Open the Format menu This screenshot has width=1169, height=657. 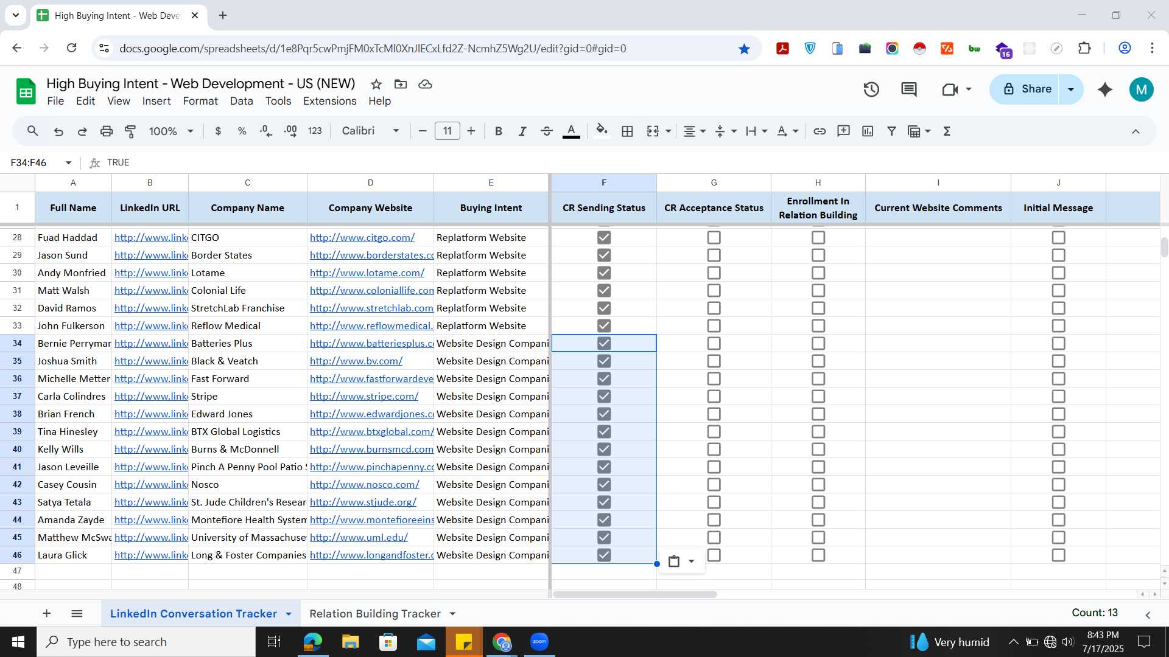[x=200, y=102]
